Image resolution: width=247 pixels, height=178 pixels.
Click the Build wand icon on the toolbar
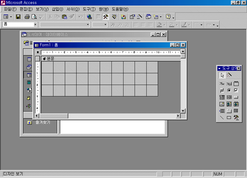pos(140,17)
